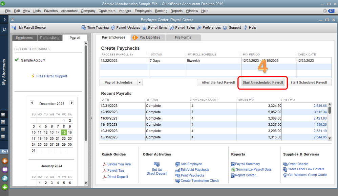
Task: Open Support lifebuoy icon
Action: 225,27
